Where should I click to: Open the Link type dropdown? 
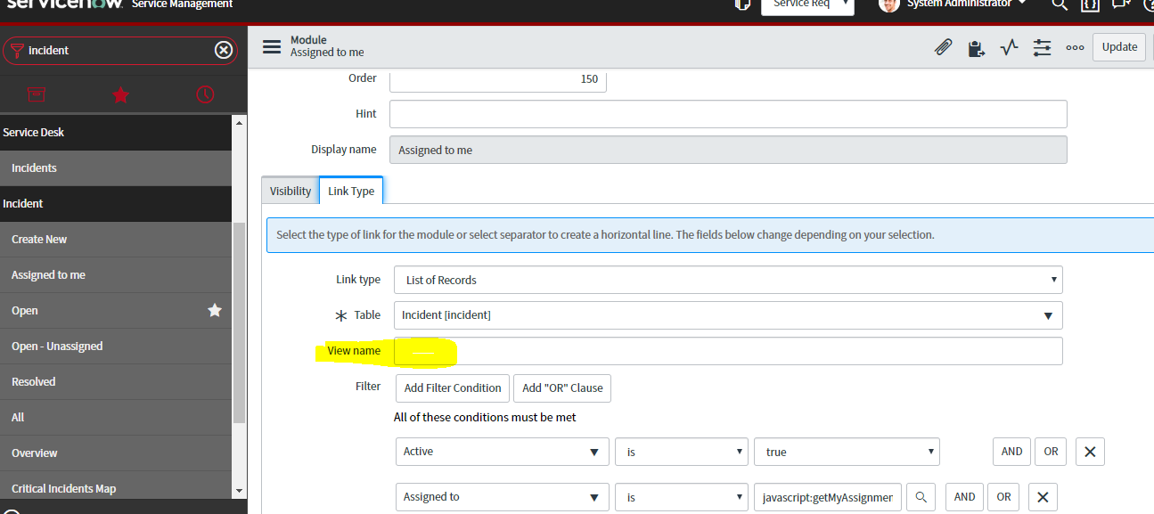[1053, 279]
